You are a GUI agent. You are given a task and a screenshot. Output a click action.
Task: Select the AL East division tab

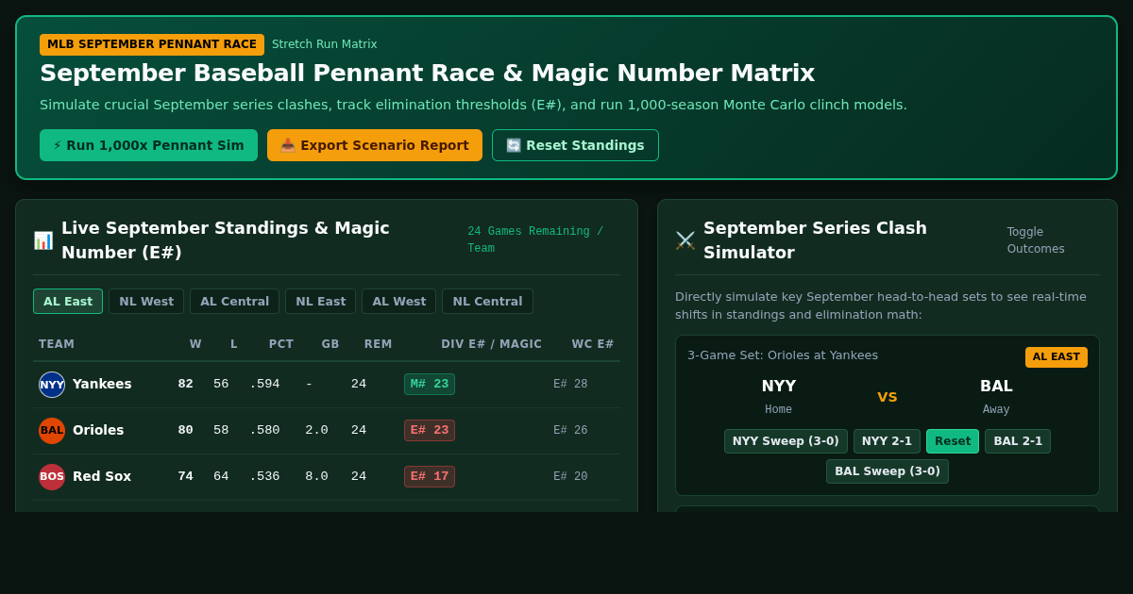click(68, 302)
